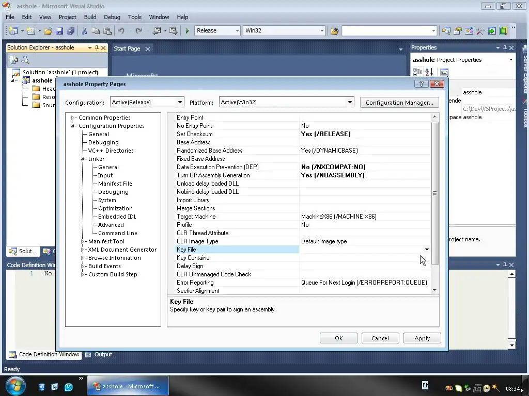Click the property grid scrollbar down arrow

tap(434, 290)
